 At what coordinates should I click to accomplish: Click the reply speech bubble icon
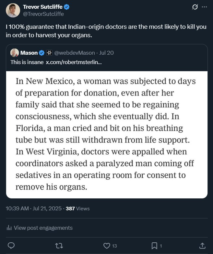tap(11, 246)
